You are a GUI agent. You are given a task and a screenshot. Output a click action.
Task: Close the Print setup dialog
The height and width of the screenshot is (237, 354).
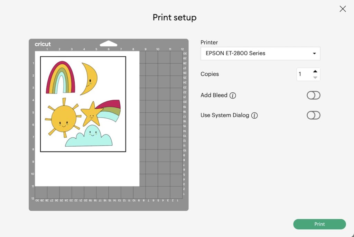(x=343, y=9)
